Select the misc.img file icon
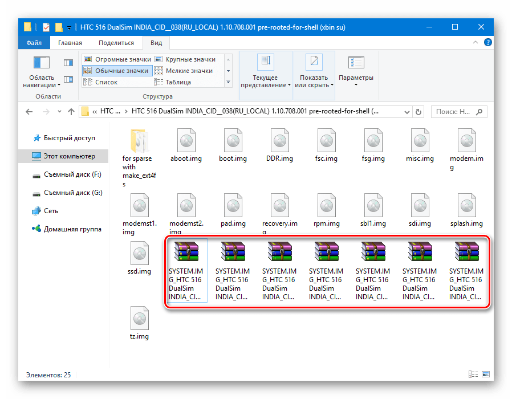The image size is (512, 399). point(420,141)
